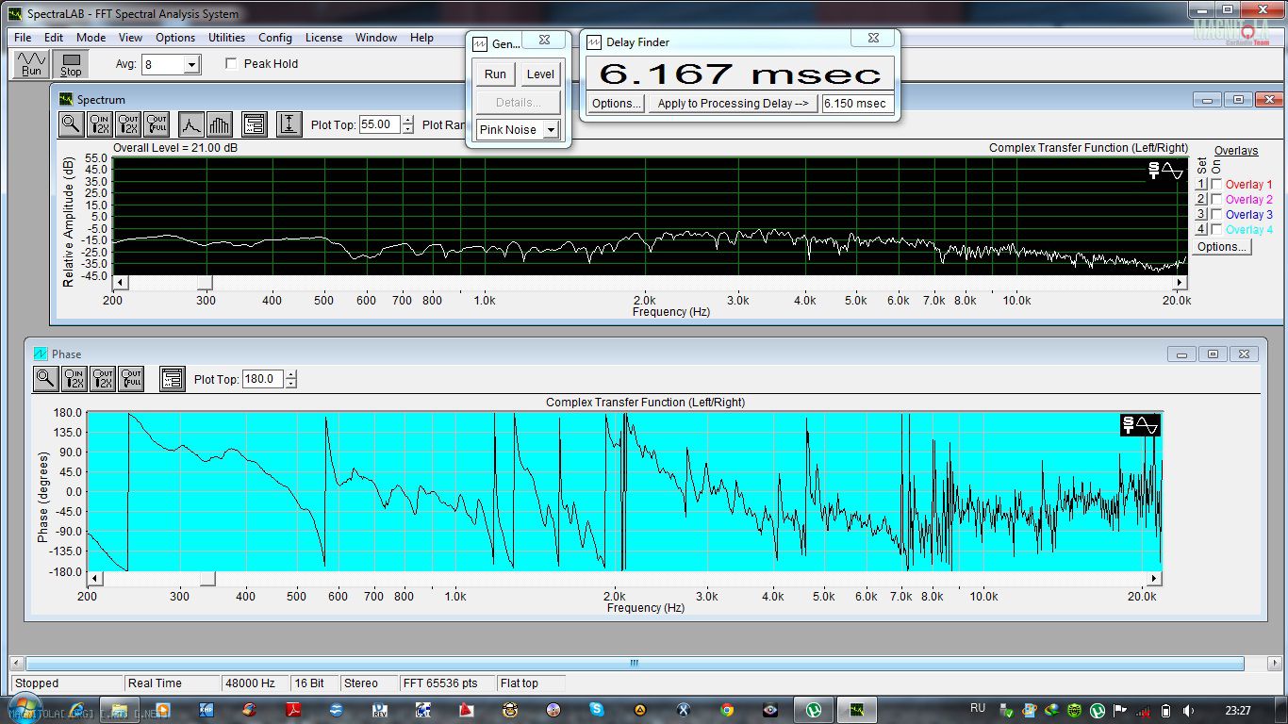1288x724 pixels.
Task: Click the Spectrum plot horizontal scrollbar thumb
Action: (205, 283)
